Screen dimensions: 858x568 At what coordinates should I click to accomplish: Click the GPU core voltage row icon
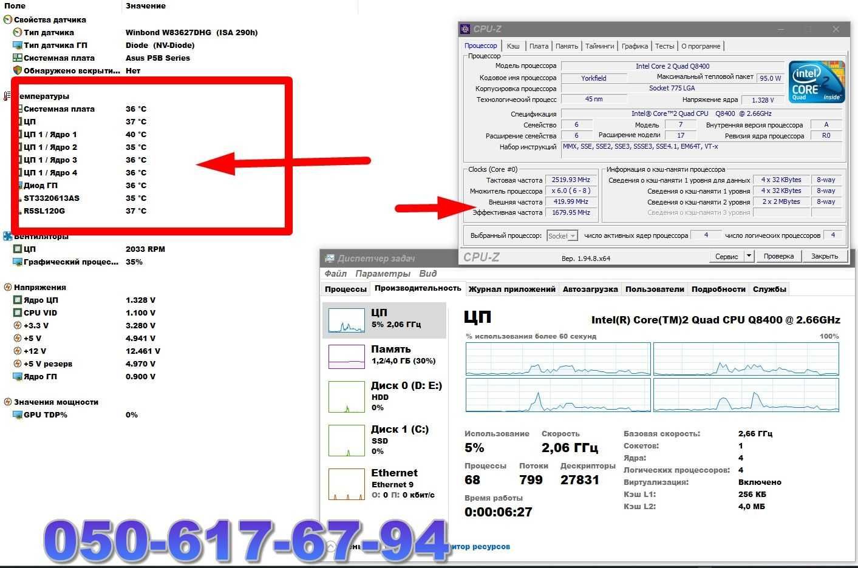[18, 377]
